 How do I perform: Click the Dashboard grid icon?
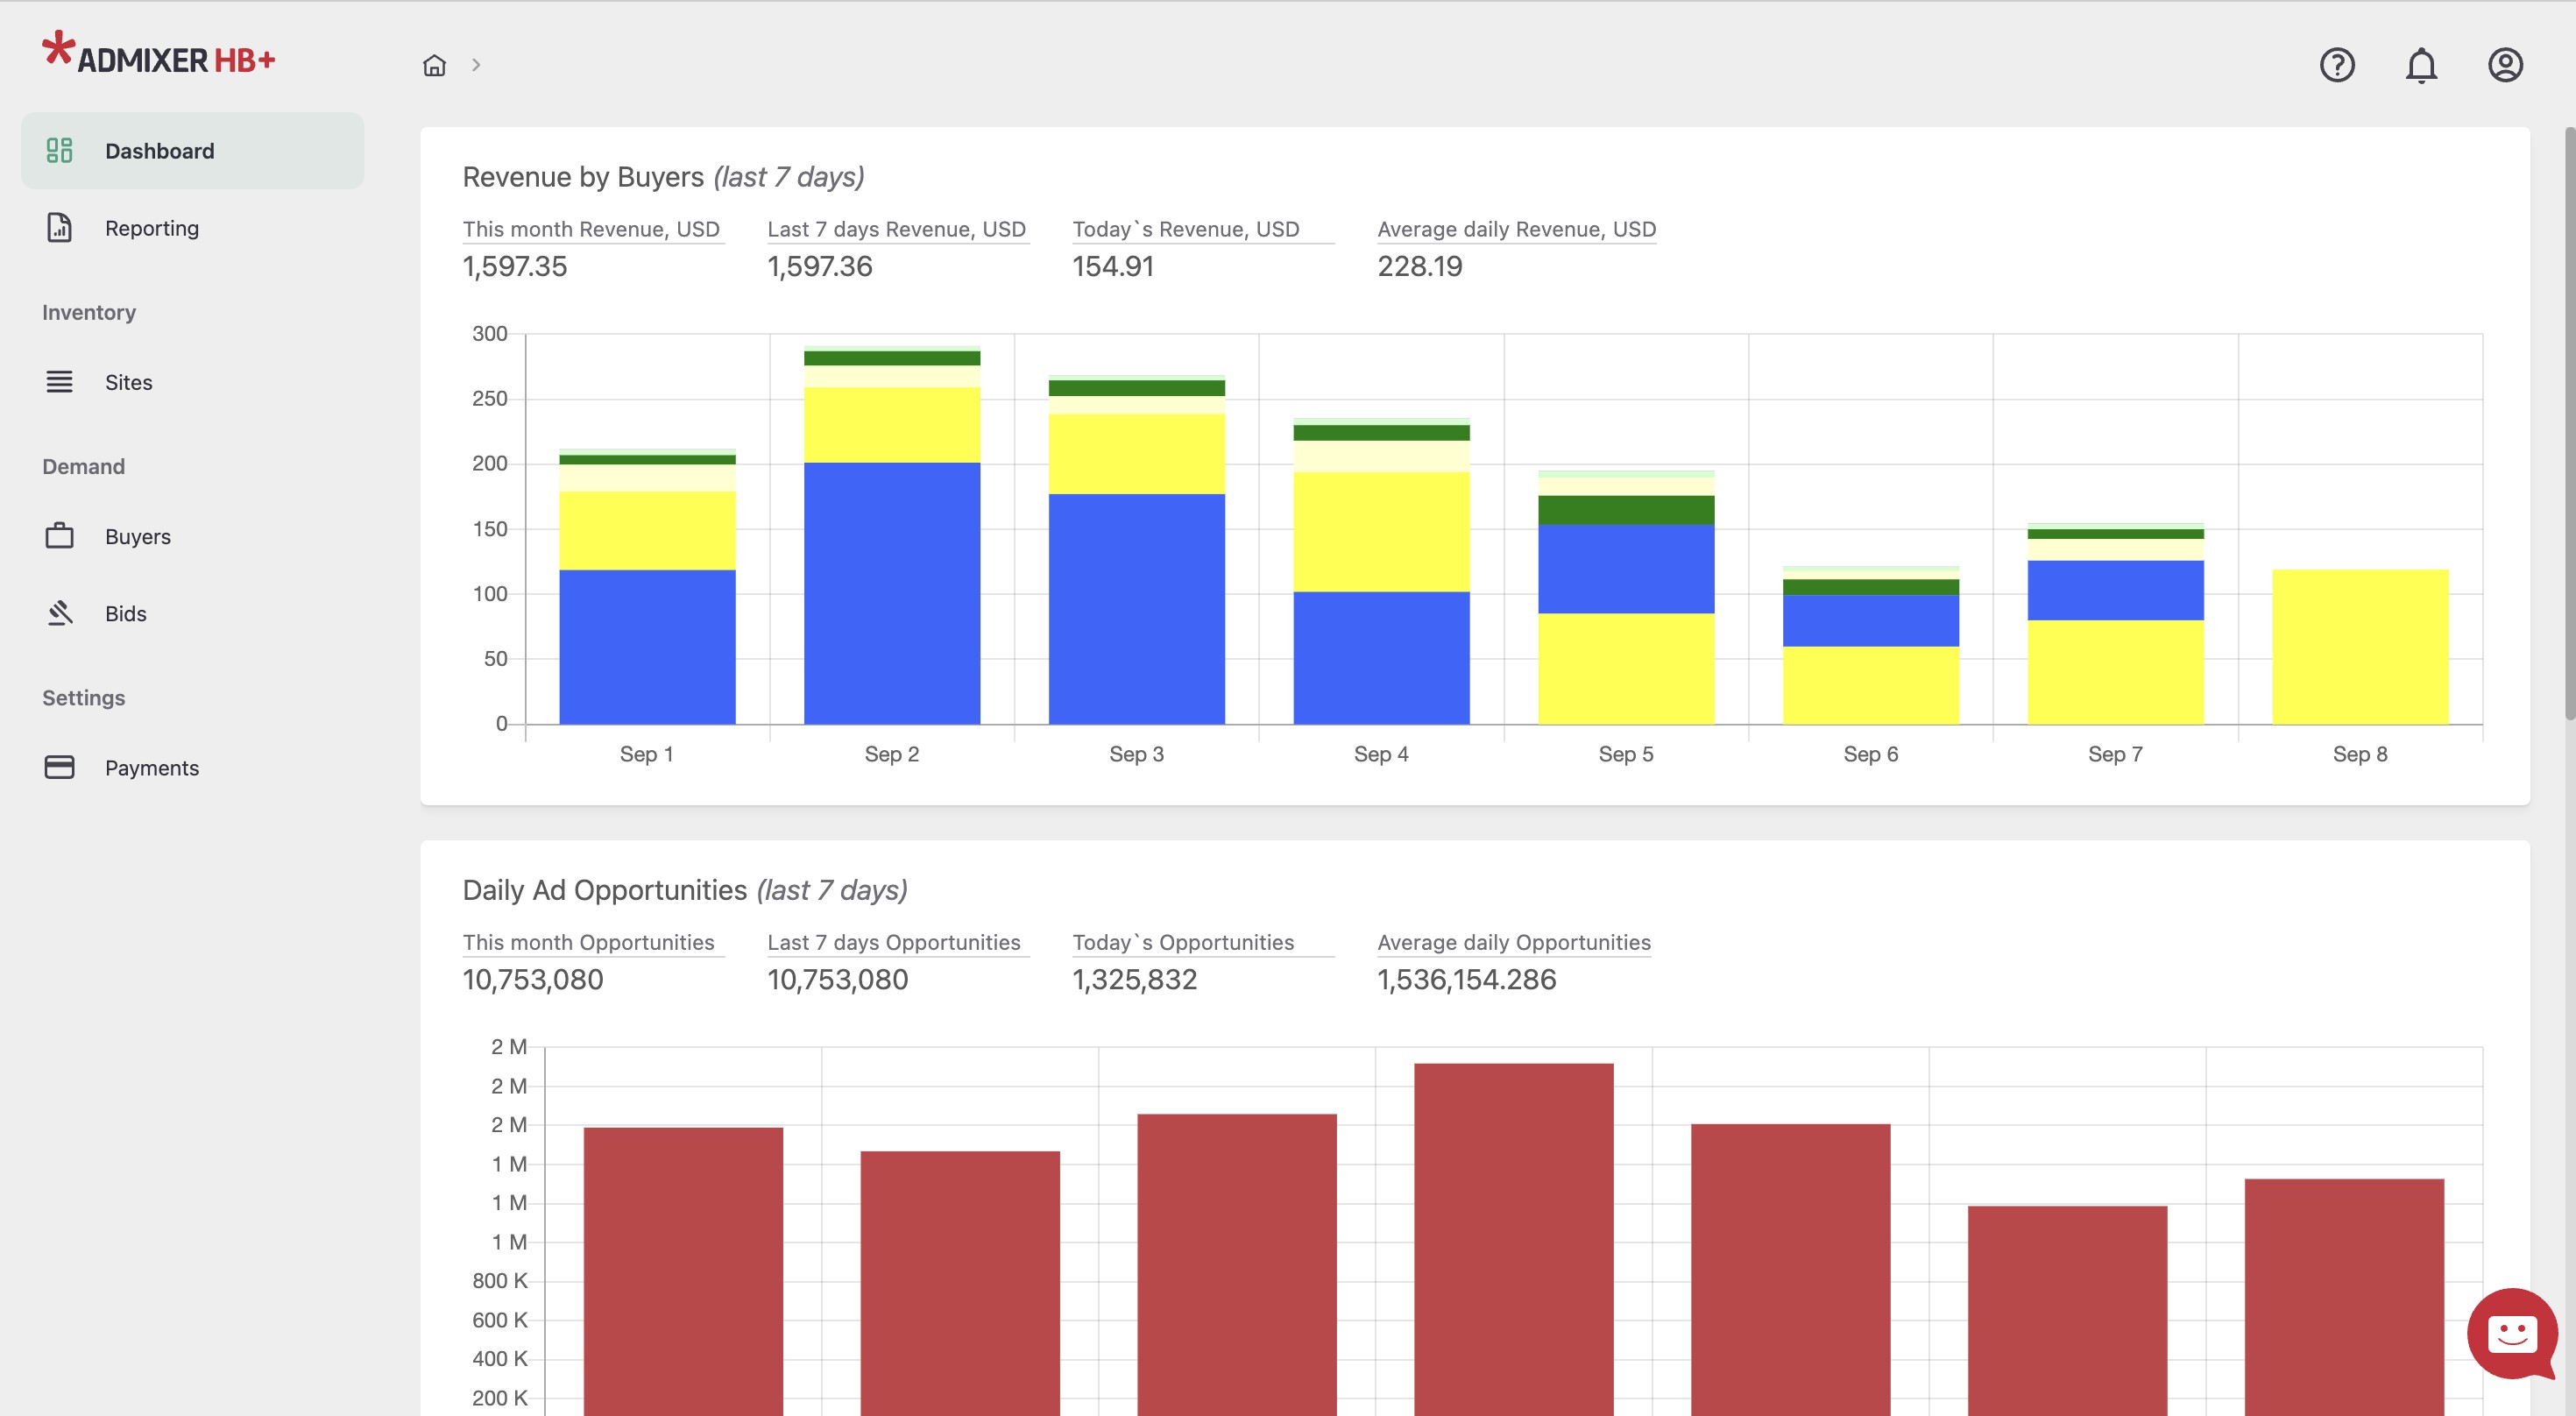(x=59, y=150)
